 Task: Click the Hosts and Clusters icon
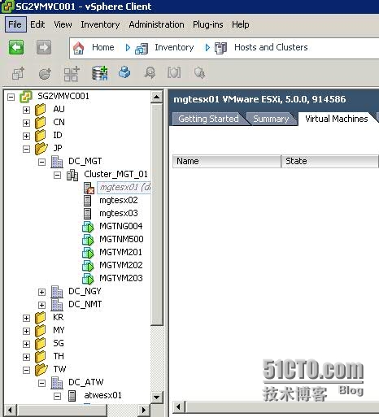220,48
